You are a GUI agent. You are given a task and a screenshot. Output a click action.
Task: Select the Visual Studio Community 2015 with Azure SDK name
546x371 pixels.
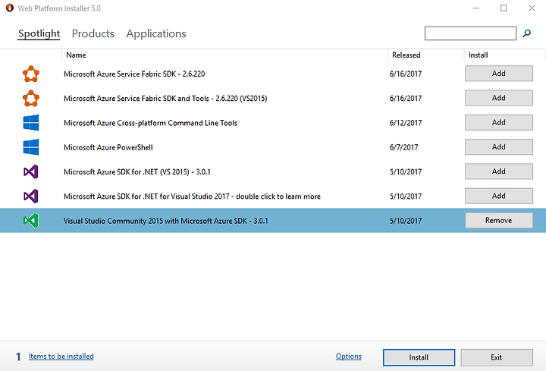coord(166,221)
